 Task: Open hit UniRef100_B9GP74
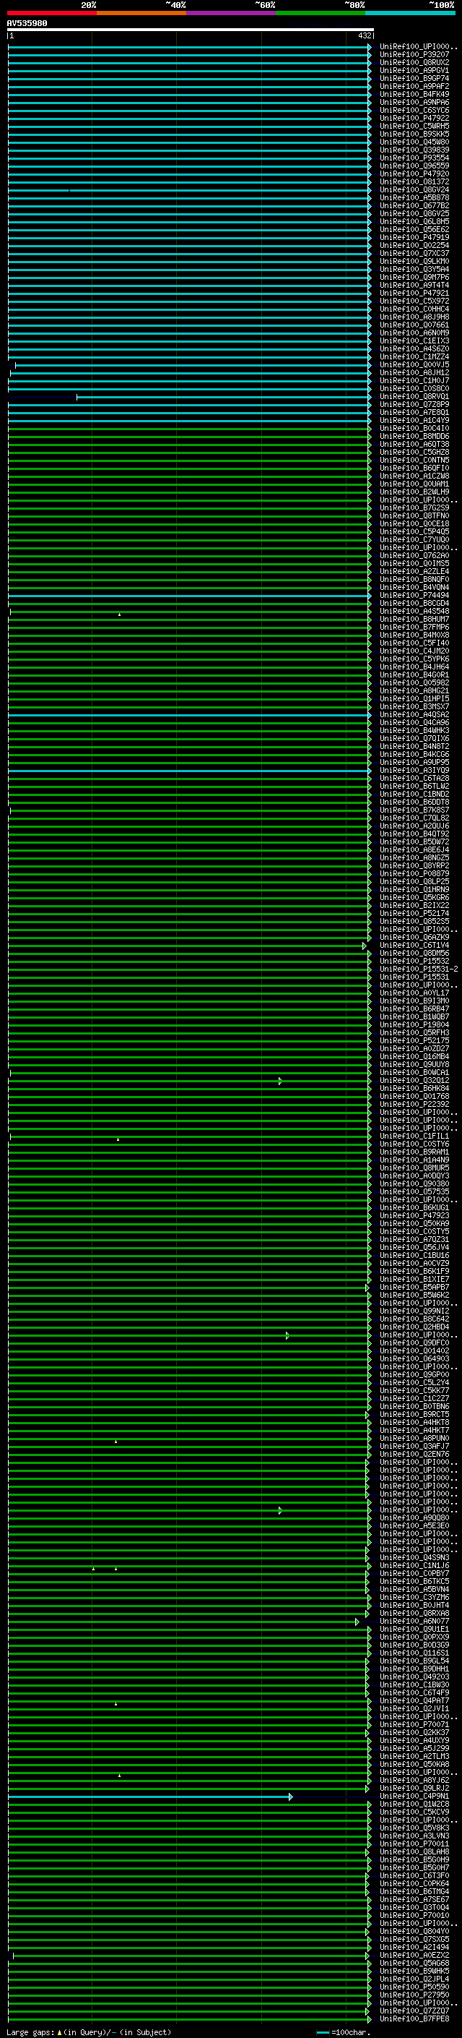(414, 78)
